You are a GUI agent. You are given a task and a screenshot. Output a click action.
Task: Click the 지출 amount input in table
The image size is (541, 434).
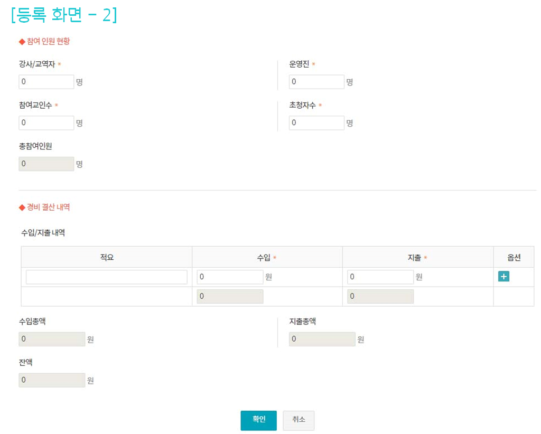380,277
